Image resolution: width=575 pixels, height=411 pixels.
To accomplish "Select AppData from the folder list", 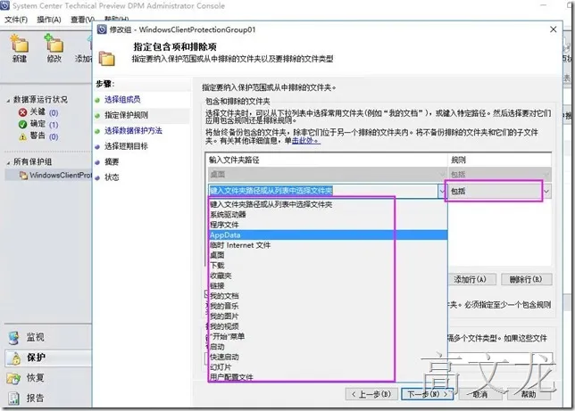I will pos(328,235).
